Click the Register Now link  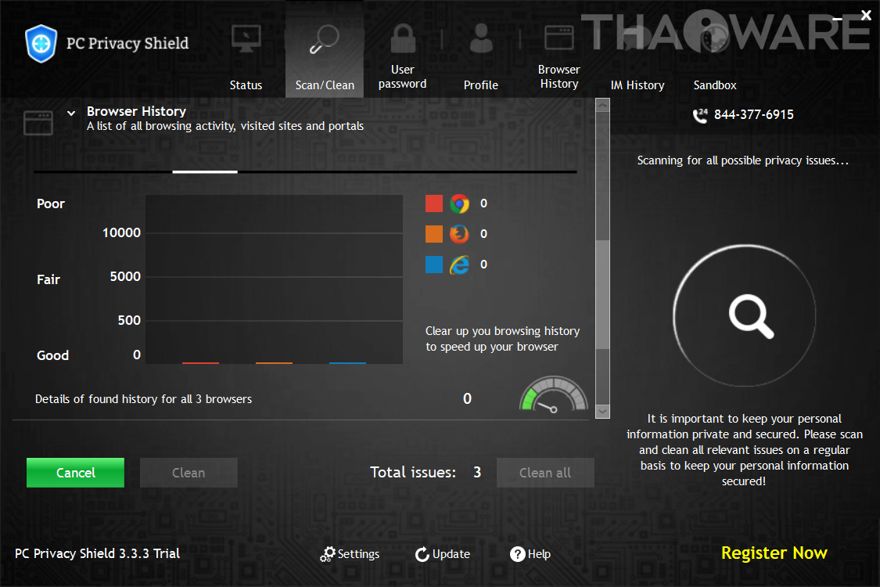tap(774, 553)
